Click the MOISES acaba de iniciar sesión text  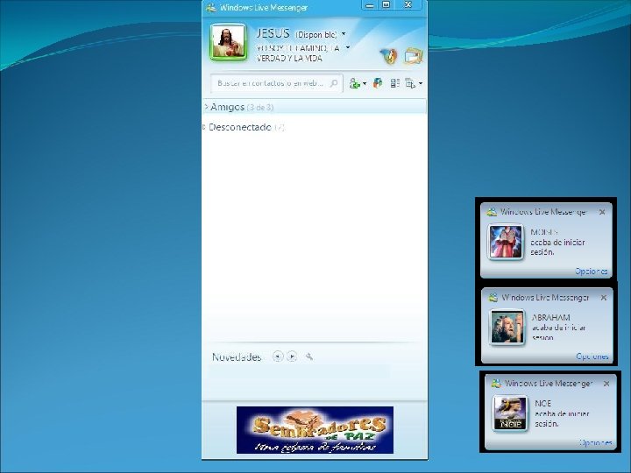click(x=557, y=242)
